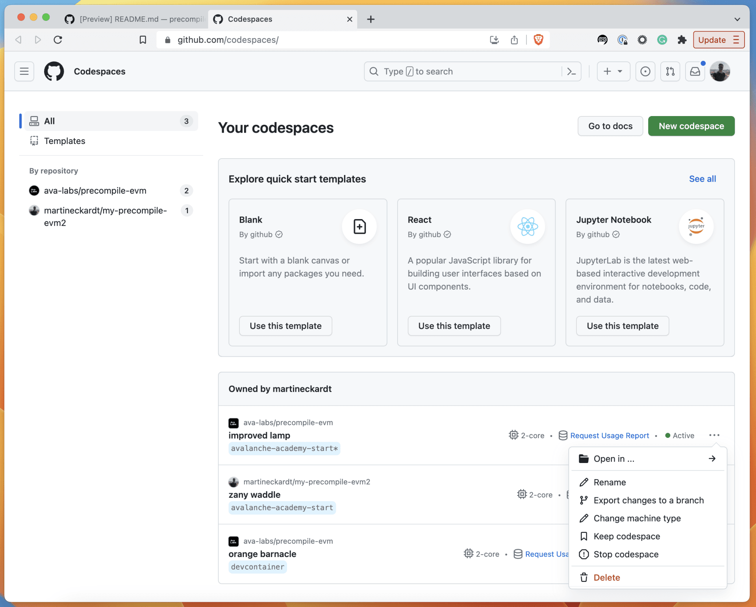The height and width of the screenshot is (607, 756).
Task: Switch to the README.md preview tab
Action: click(x=136, y=19)
